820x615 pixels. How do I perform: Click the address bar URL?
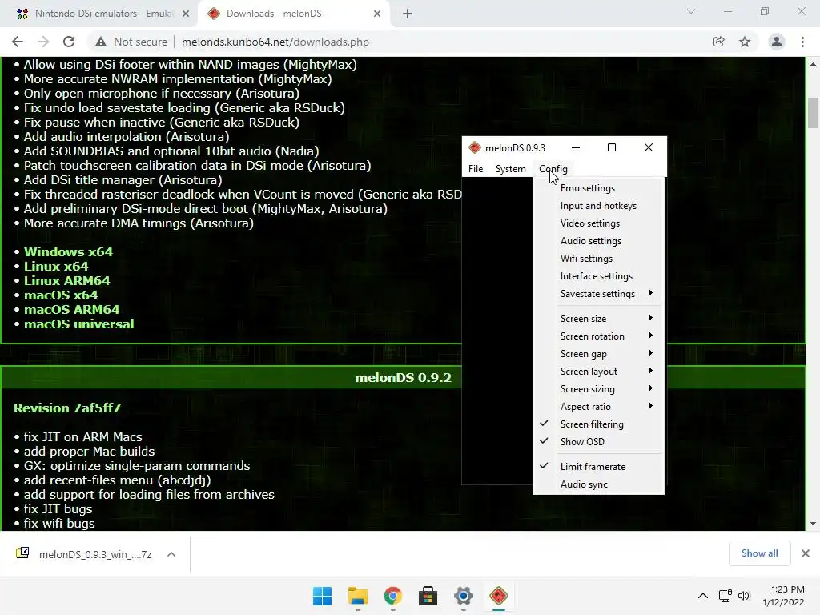(x=275, y=42)
